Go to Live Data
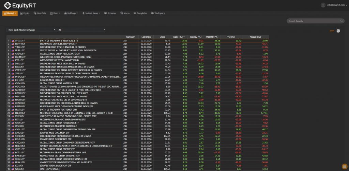 coord(40,13)
